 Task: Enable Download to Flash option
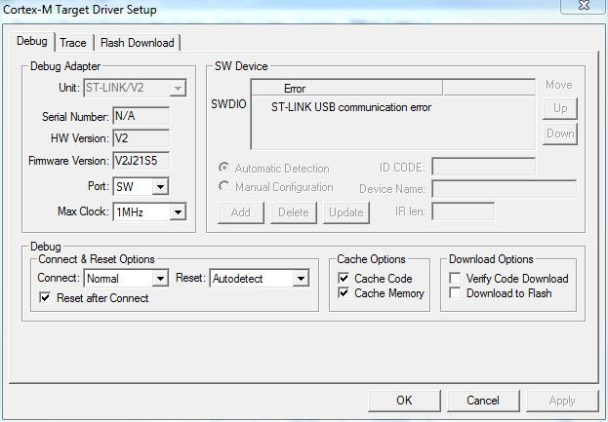[456, 293]
